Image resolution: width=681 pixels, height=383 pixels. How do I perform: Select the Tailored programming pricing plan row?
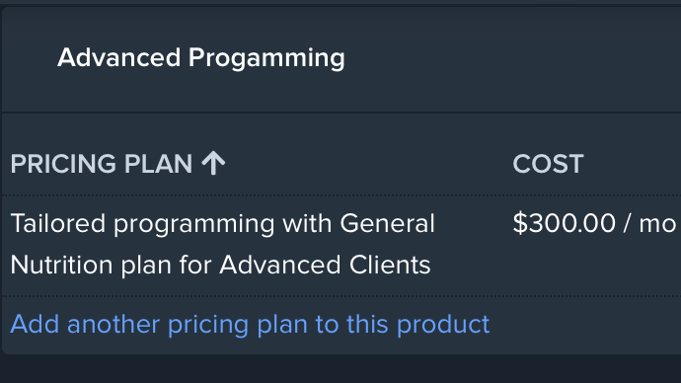pyautogui.click(x=341, y=246)
